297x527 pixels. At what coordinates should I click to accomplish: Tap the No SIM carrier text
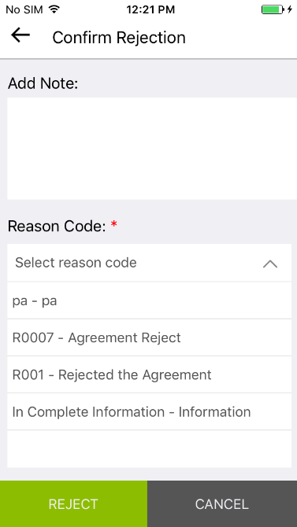[24, 9]
